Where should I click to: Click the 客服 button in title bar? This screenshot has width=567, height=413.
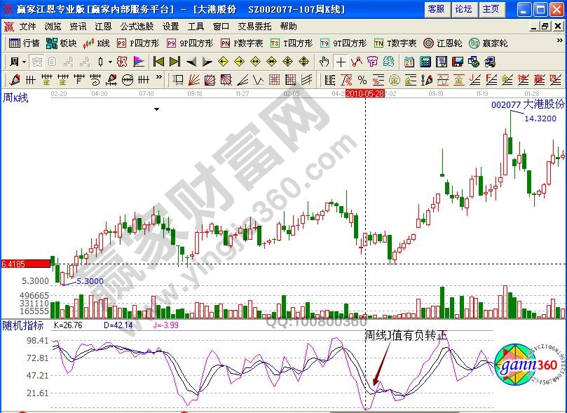(x=436, y=9)
